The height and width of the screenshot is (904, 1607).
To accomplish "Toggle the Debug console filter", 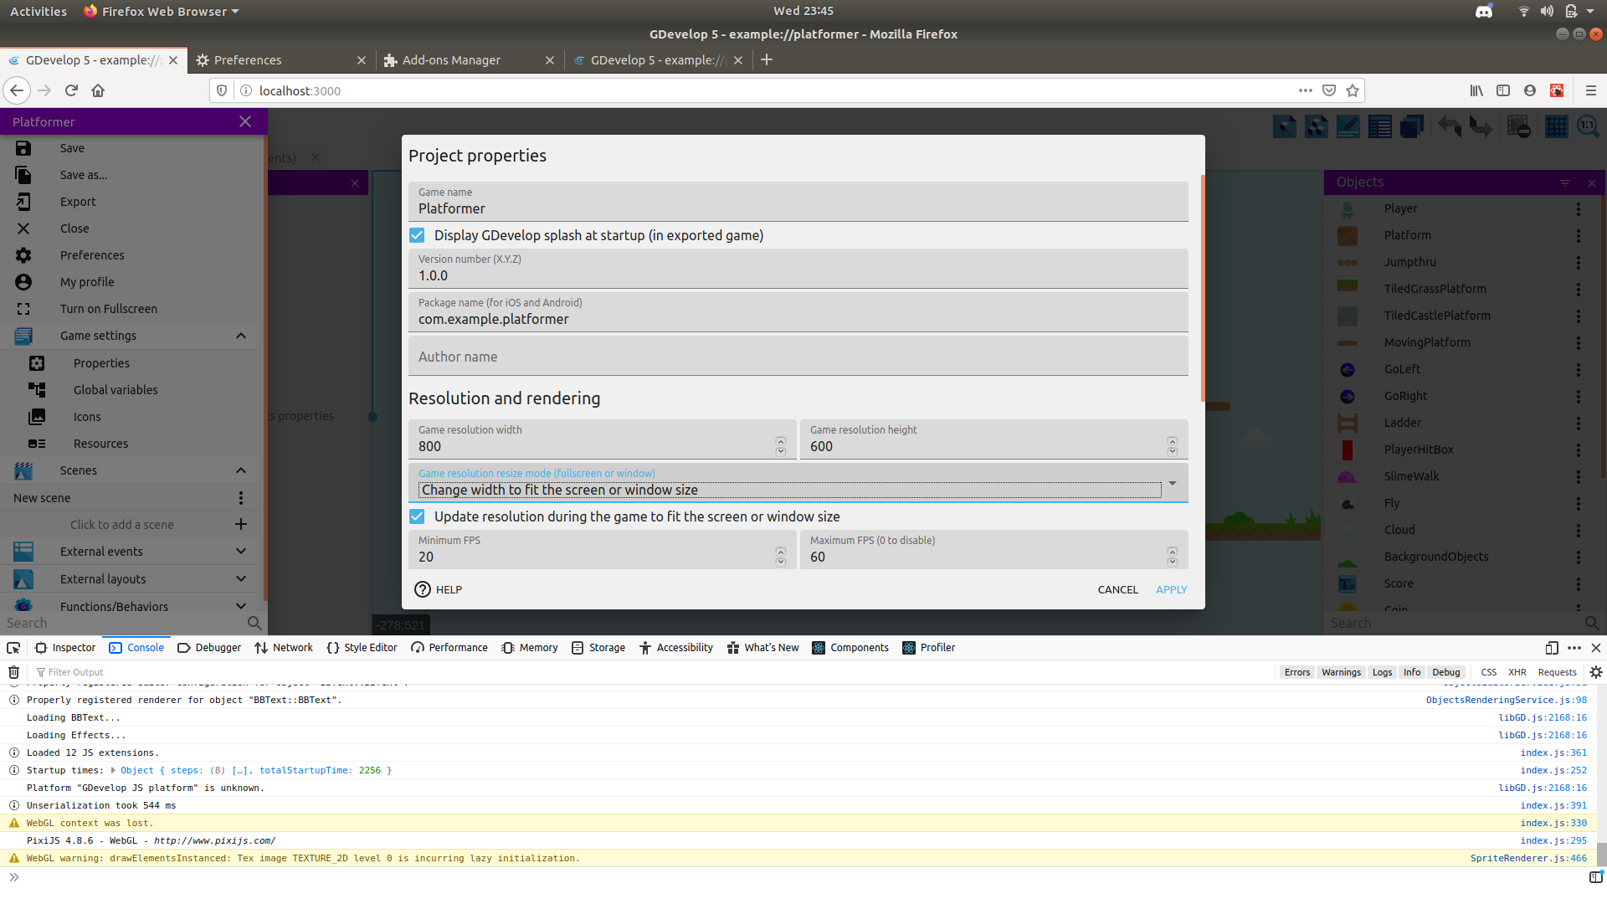I will [1445, 672].
